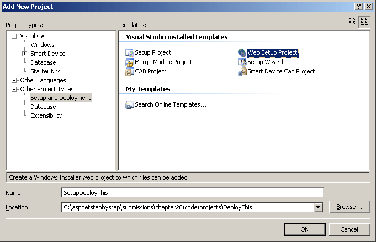Confirm with the OK button

point(304,229)
